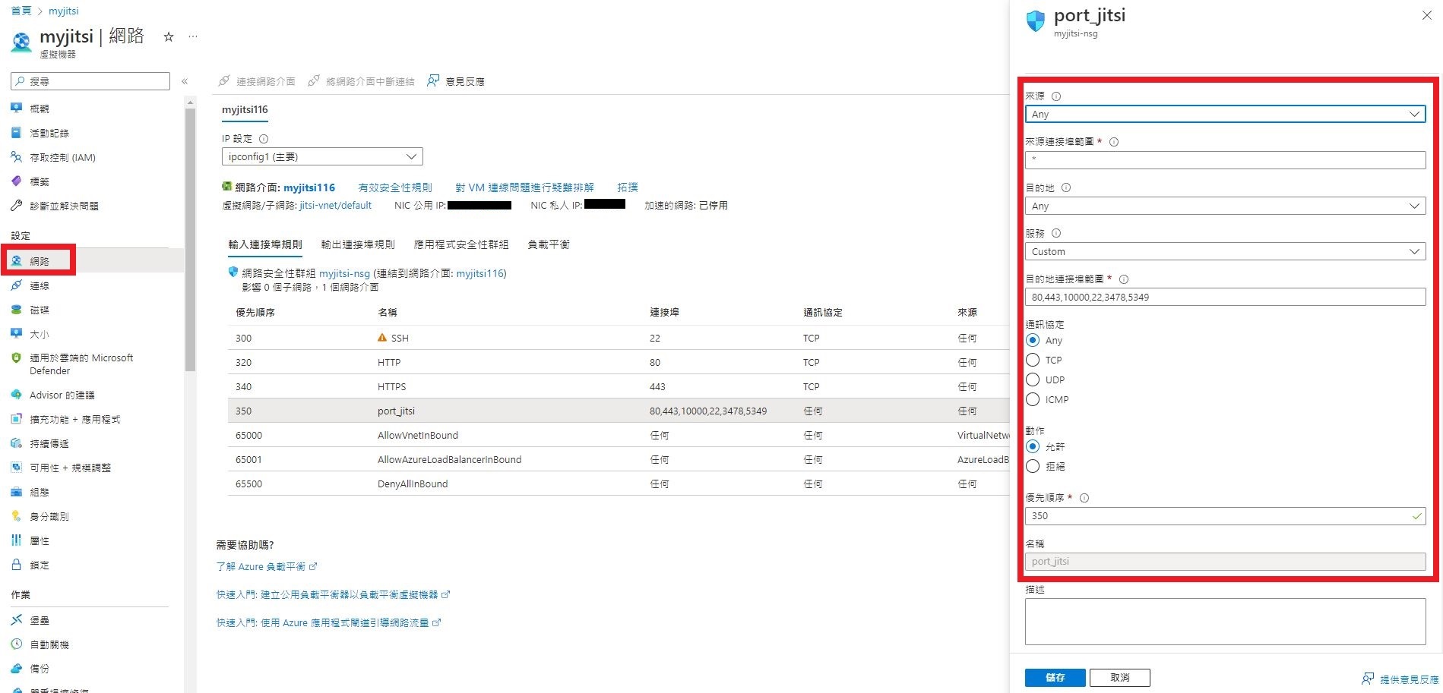Click the 目的地連接埠範圍 input field
Image resolution: width=1443 pixels, height=693 pixels.
pyautogui.click(x=1225, y=297)
